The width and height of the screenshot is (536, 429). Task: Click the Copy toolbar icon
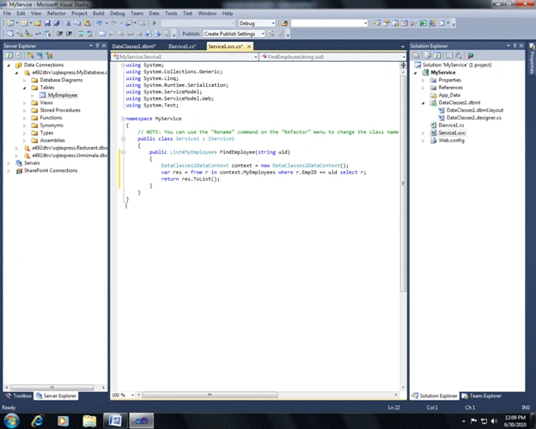click(x=77, y=23)
